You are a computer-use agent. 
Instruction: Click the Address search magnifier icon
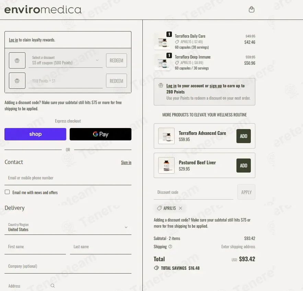pos(53,286)
